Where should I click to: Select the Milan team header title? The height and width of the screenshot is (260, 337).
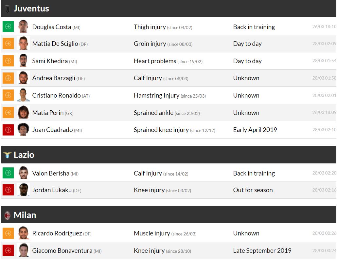25,215
